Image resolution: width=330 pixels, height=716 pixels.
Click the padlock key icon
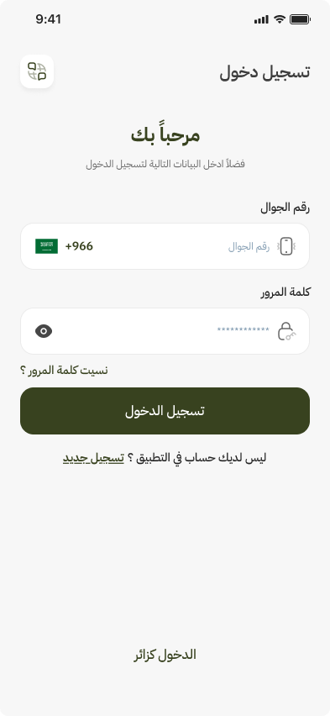(286, 331)
